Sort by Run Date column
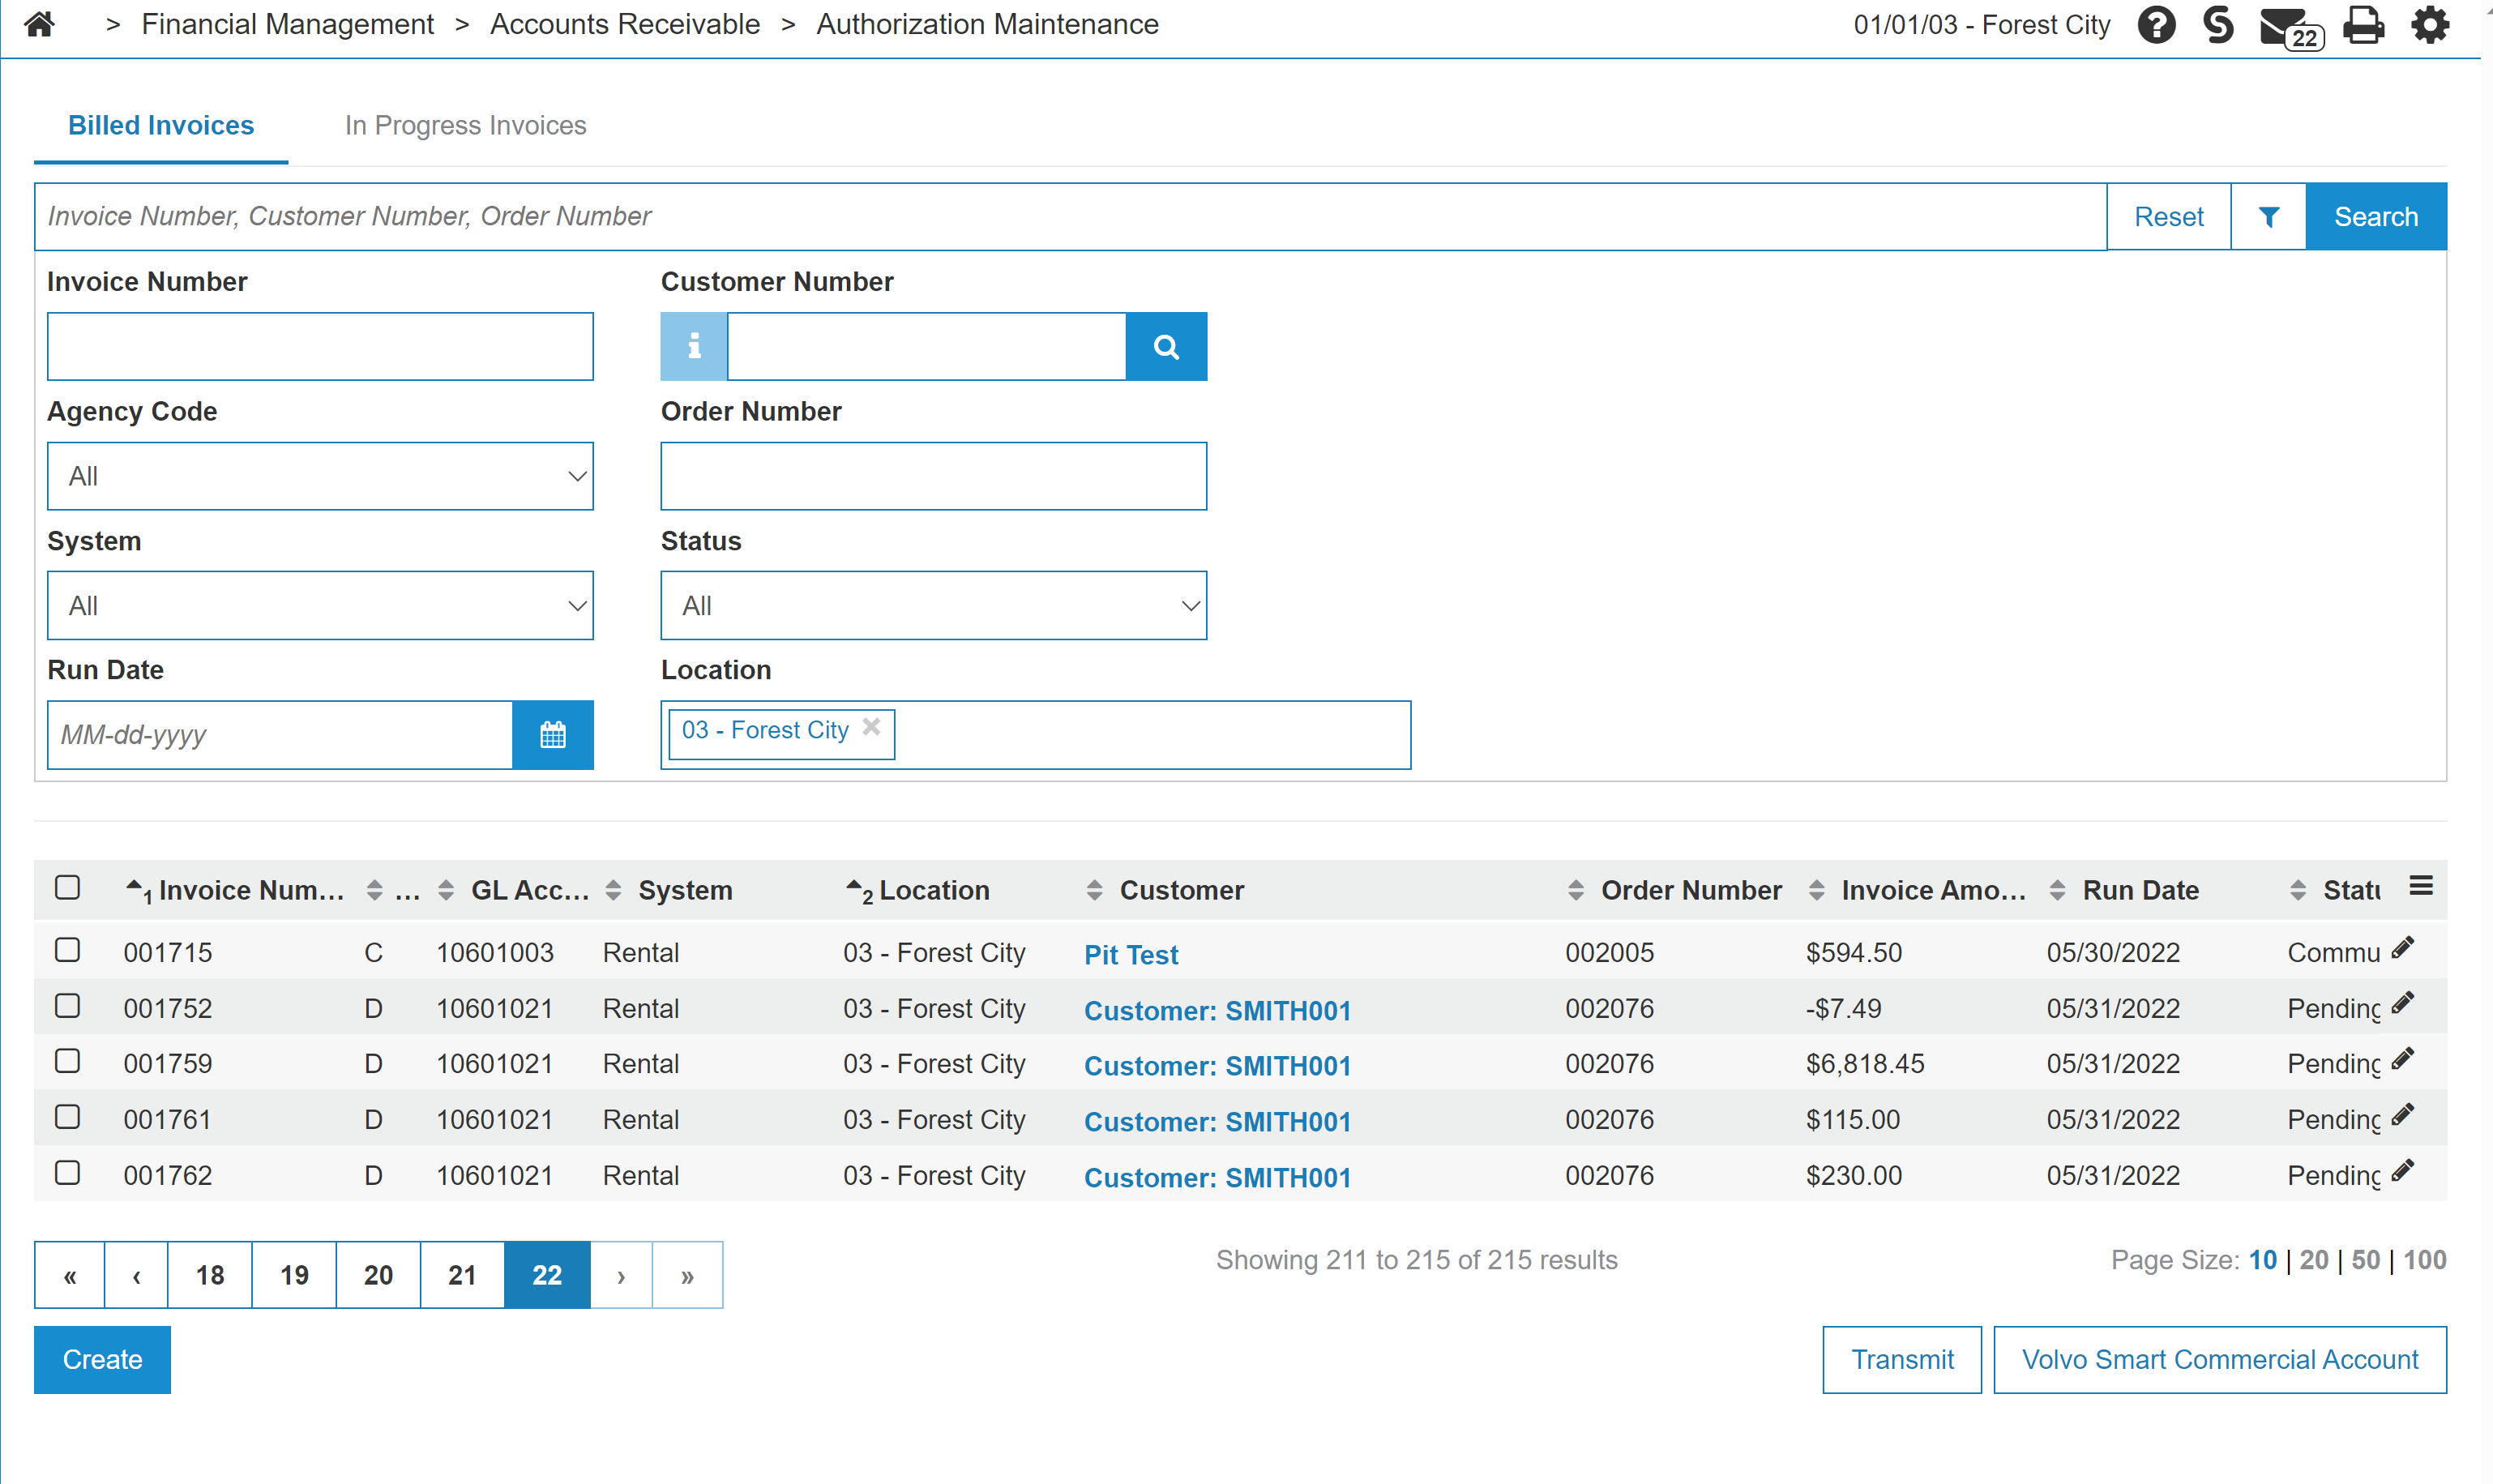 (x=2124, y=890)
